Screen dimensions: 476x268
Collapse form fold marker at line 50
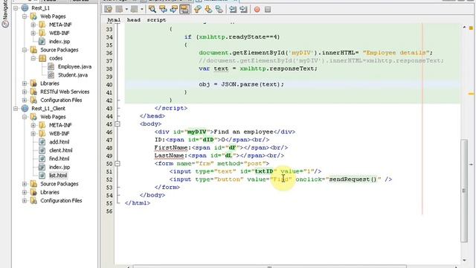118,164
